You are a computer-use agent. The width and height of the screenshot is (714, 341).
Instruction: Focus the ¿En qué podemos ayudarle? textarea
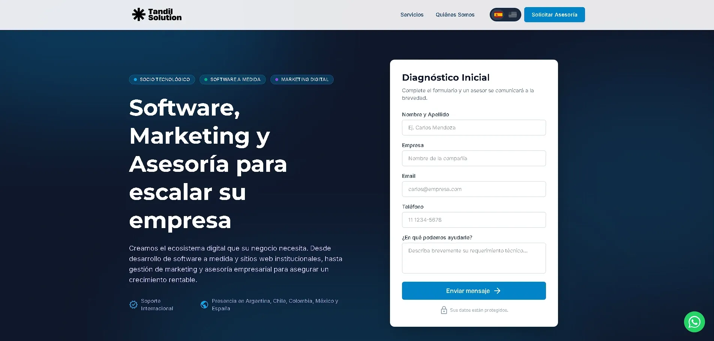point(474,258)
